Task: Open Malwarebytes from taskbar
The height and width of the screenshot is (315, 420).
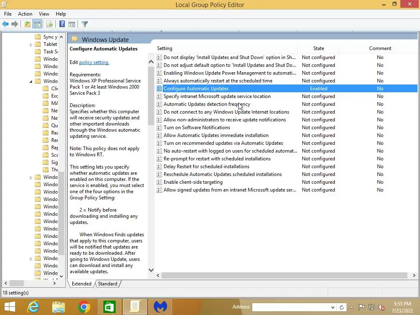Action: [160, 307]
